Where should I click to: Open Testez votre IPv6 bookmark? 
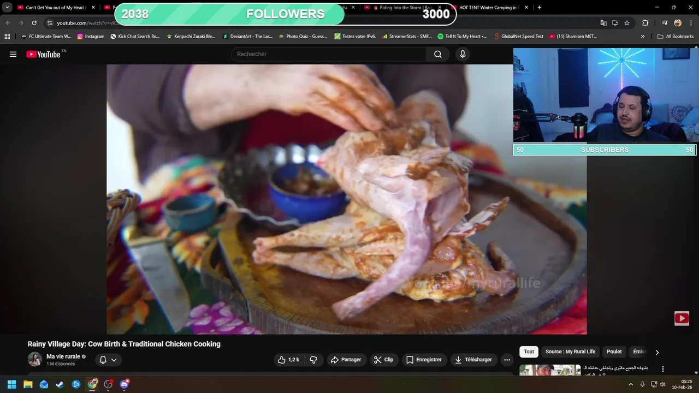click(355, 37)
